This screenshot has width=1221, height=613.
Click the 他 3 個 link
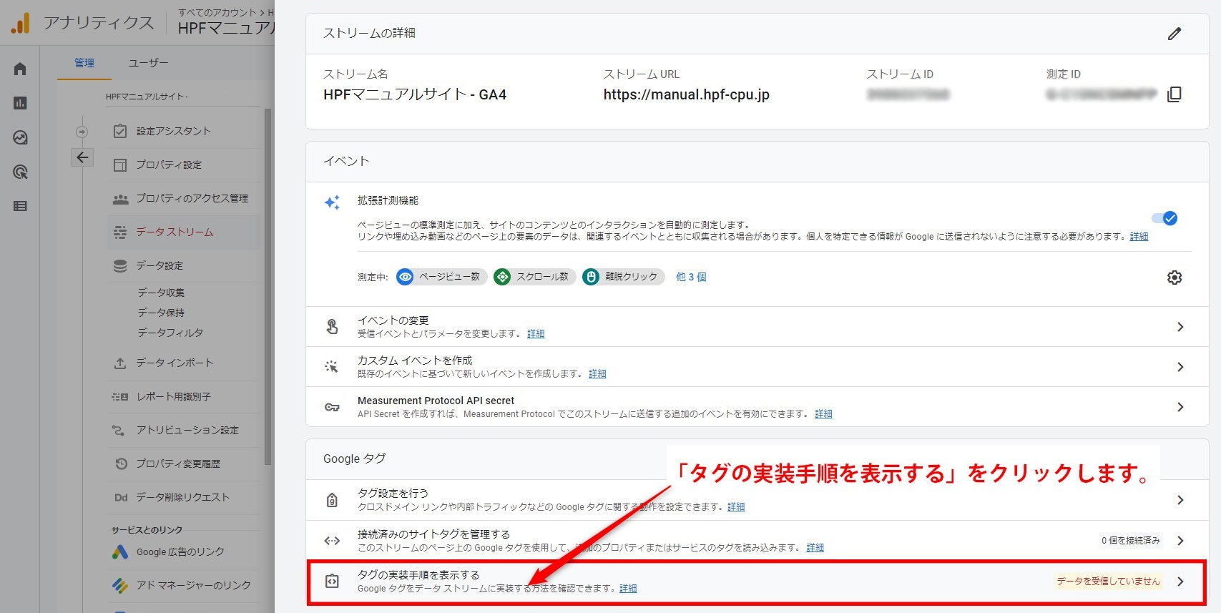point(691,277)
